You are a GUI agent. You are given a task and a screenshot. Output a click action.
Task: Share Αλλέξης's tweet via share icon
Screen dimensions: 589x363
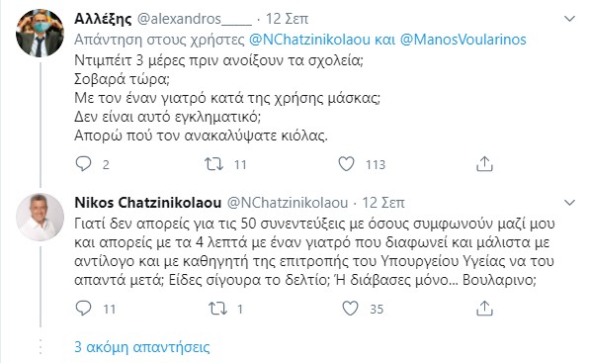484,164
